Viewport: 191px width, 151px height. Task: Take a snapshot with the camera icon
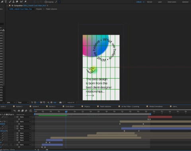60,103
